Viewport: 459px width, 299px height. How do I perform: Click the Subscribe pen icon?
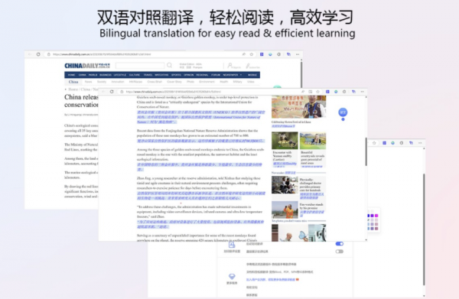point(248,66)
